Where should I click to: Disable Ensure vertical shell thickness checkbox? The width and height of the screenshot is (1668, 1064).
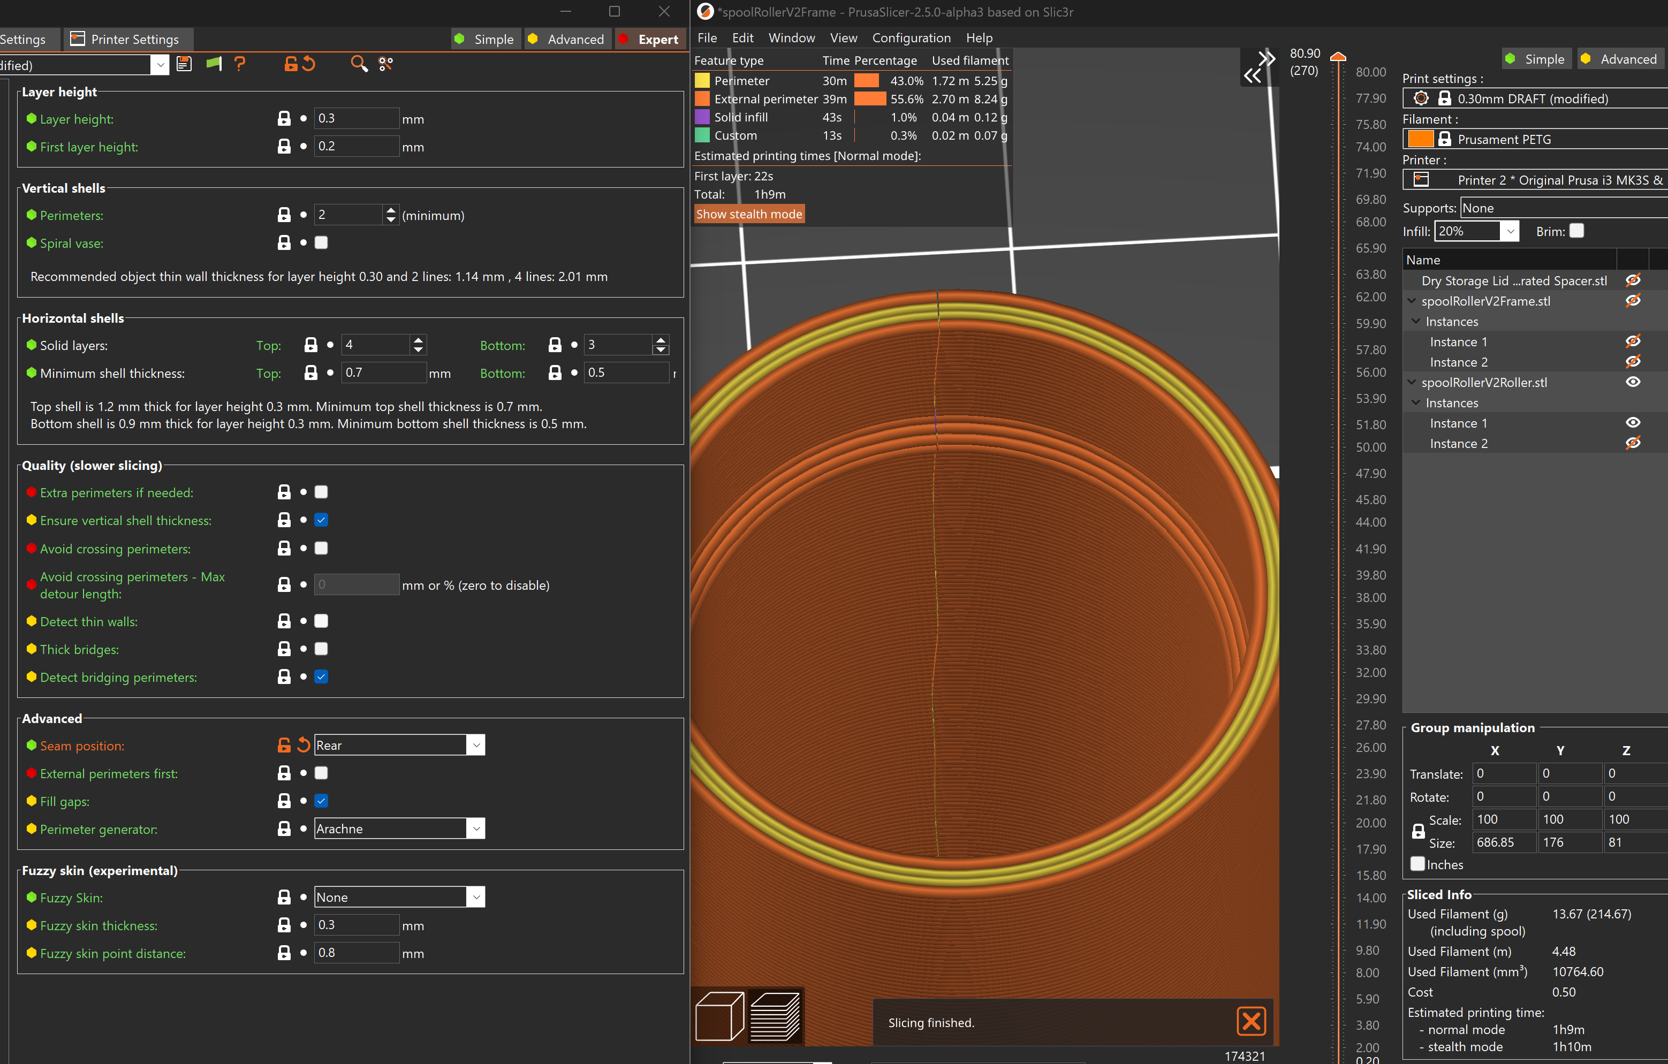321,520
